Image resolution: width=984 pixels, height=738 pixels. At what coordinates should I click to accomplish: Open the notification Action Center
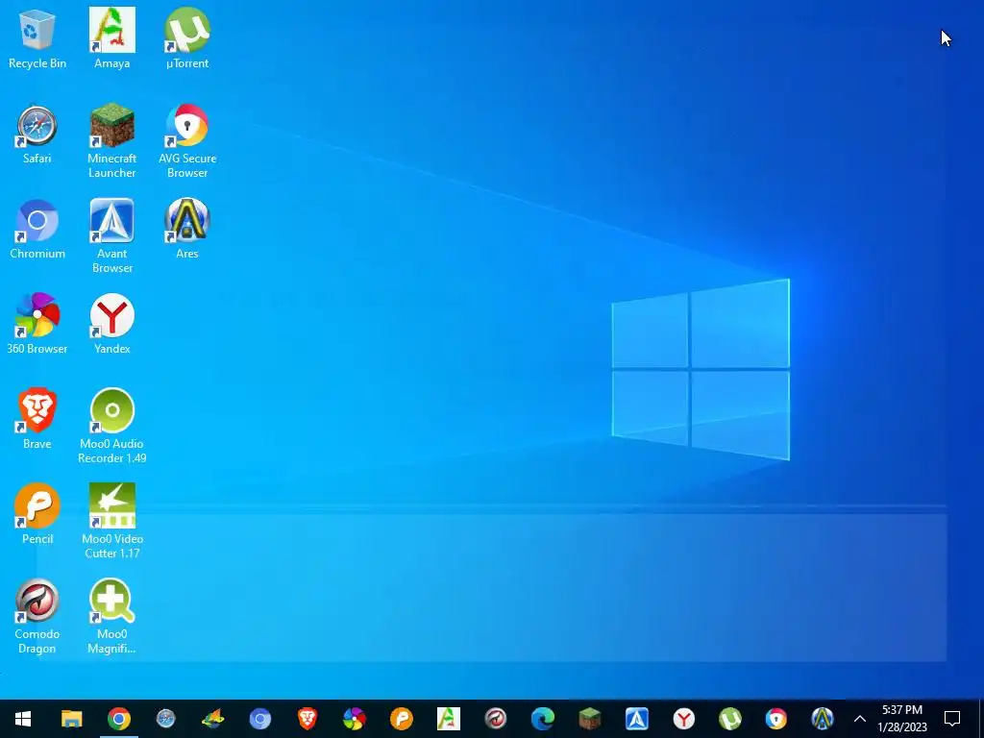point(952,719)
